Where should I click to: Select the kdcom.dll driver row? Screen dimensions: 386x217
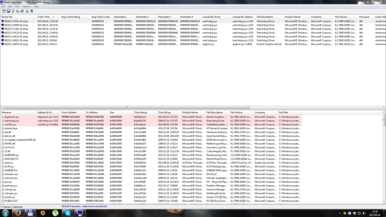[151, 136]
